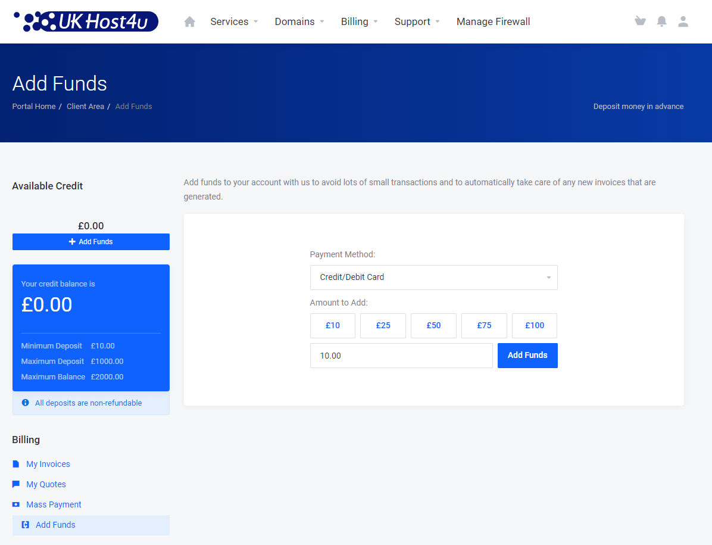This screenshot has width=712, height=545.
Task: Expand the Services menu
Action: (230, 21)
